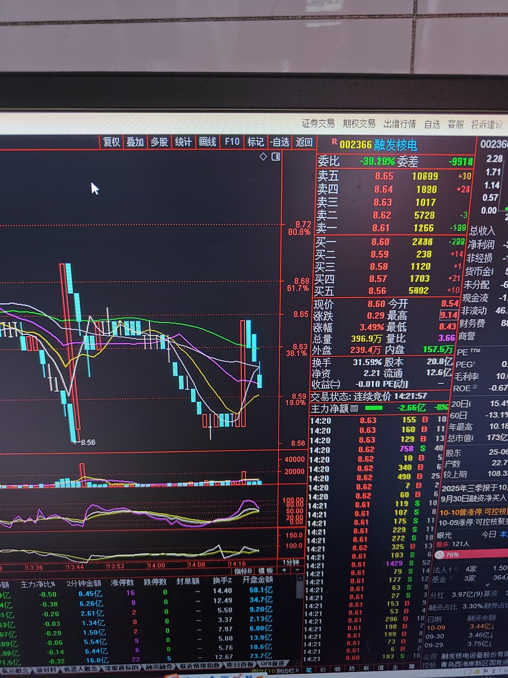Click the 8.56 low price marker on chart
The image size is (508, 678).
pos(88,442)
